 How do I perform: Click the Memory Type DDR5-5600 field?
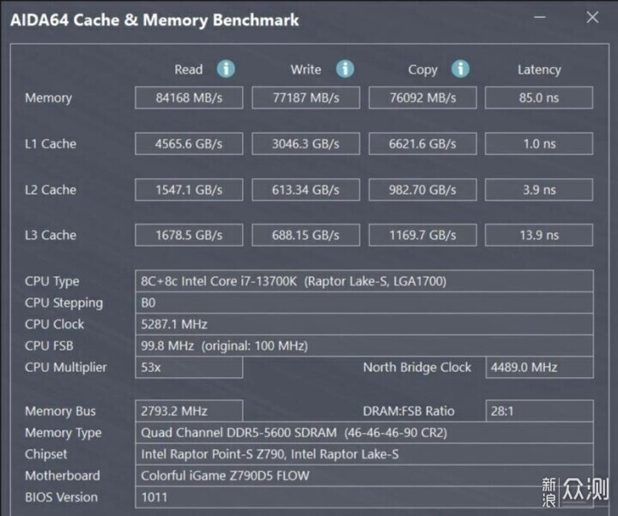coord(364,433)
